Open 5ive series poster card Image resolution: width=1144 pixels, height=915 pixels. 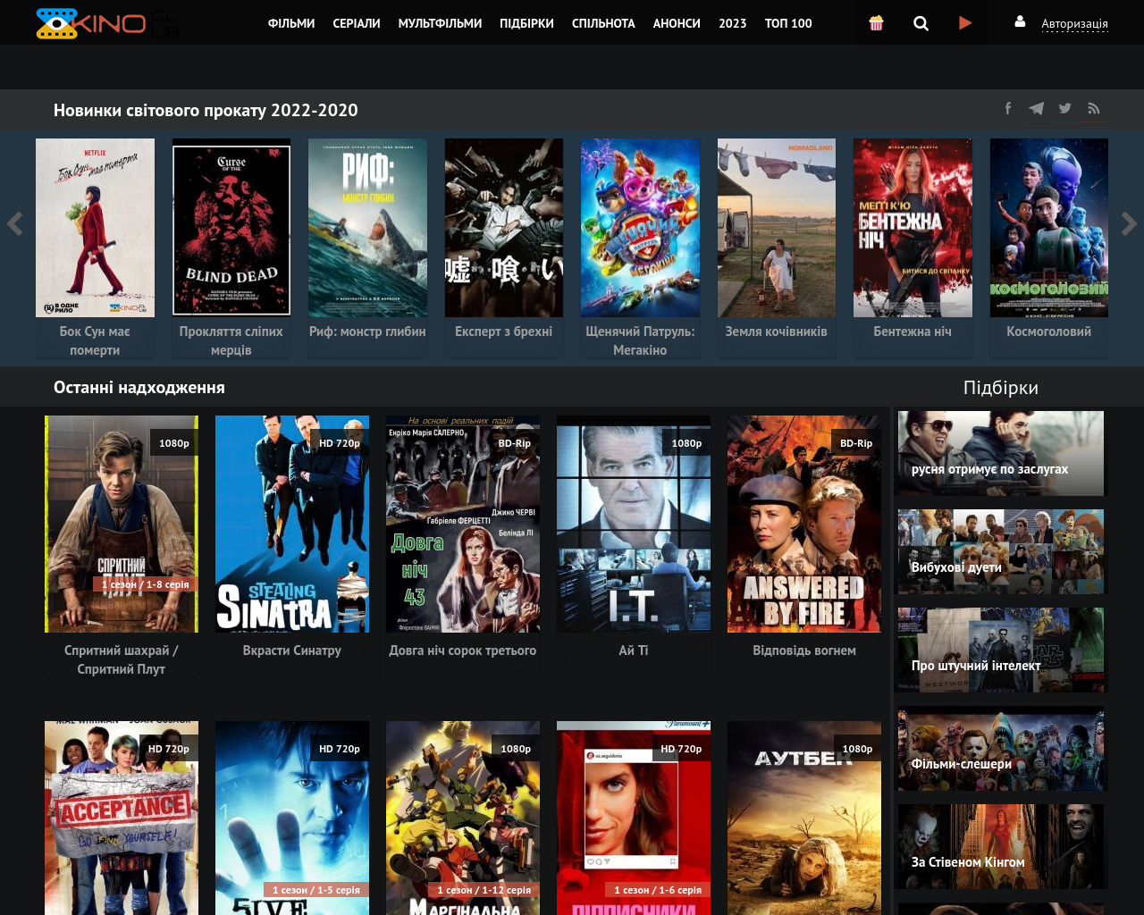292,818
